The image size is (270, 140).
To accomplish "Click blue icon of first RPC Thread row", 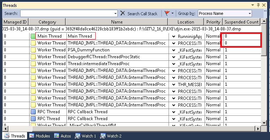I will coord(33,112).
